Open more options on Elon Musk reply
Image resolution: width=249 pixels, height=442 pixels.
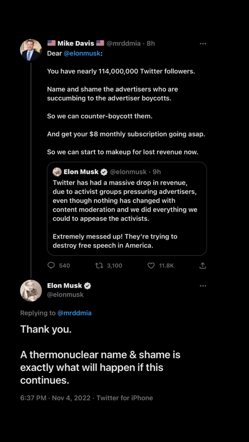[x=203, y=286]
